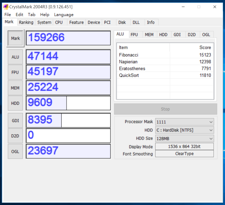Close the CrystalMark window

pyautogui.click(x=215, y=7)
